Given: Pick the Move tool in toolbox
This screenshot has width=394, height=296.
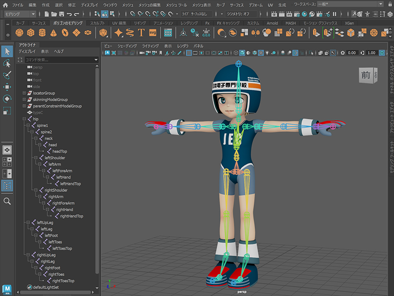Looking at the screenshot, I should point(7,87).
